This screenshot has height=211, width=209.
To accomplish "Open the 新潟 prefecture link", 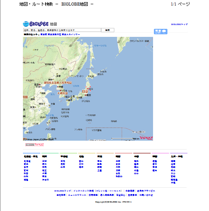I will click(x=63, y=161).
